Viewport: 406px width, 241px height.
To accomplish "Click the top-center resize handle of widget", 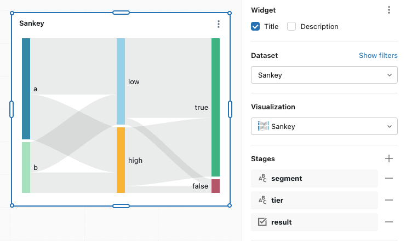I will point(121,13).
